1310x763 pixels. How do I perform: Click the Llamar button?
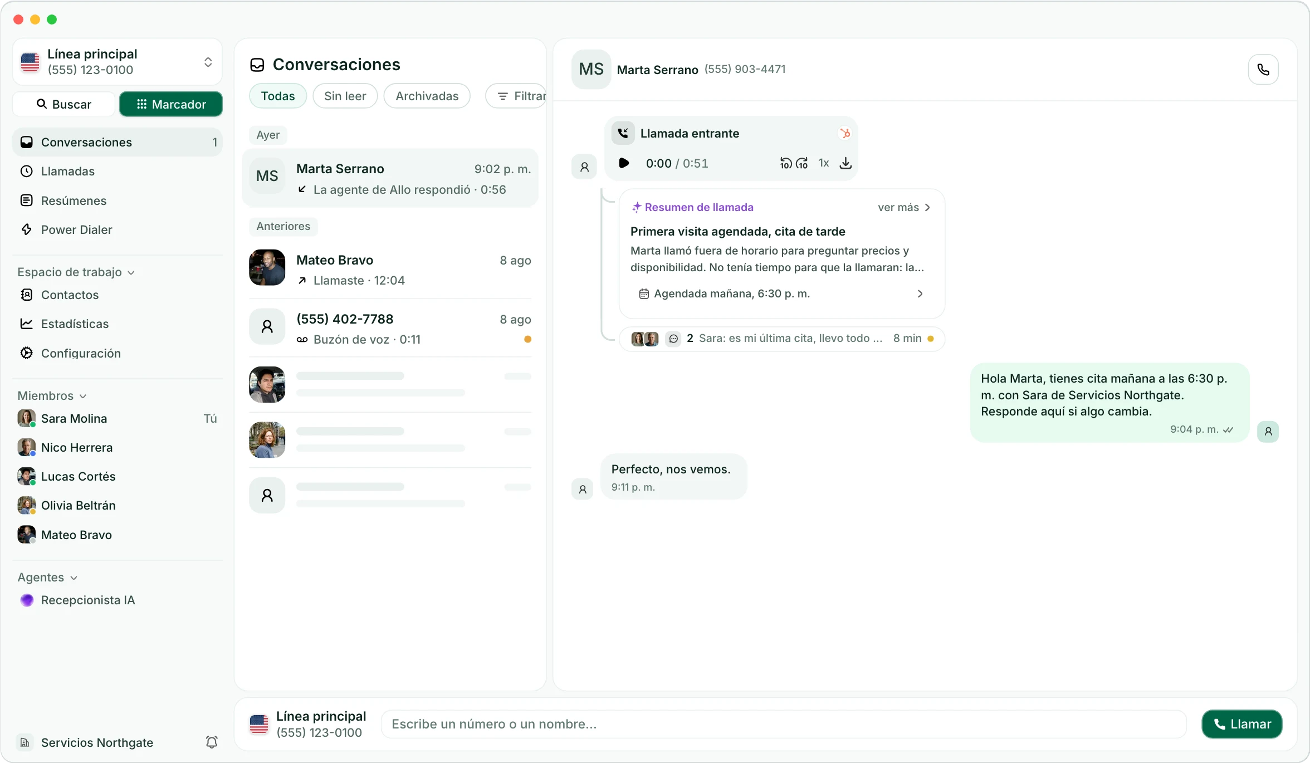point(1242,724)
